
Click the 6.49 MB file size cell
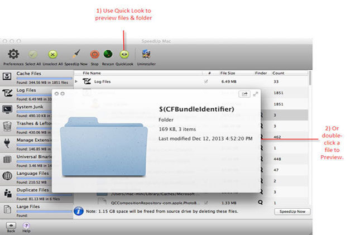[x=229, y=81]
